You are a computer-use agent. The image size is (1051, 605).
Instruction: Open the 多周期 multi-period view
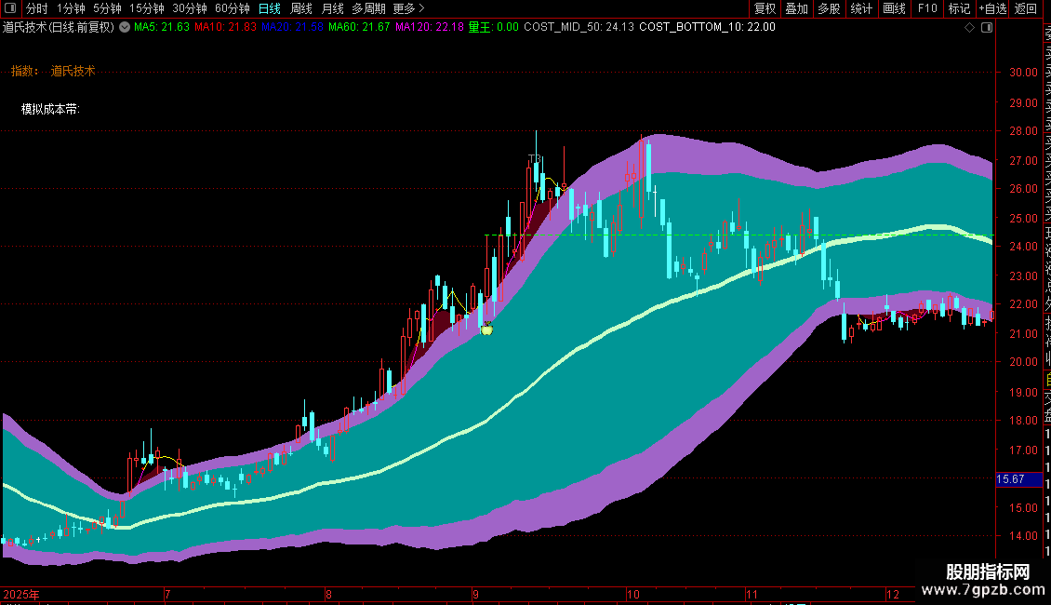(x=368, y=8)
